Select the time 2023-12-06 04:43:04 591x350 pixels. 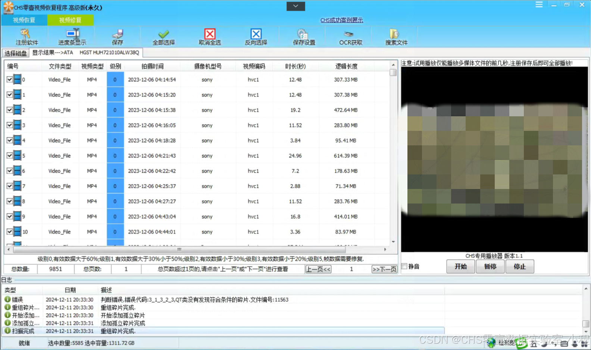152,216
